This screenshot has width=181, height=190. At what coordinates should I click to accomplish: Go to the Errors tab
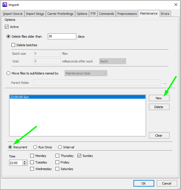coord(165,14)
